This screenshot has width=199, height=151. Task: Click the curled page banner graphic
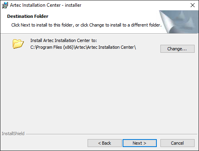[179, 22]
